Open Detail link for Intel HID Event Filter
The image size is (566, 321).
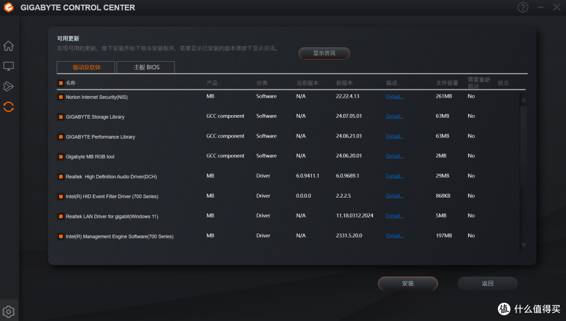click(x=395, y=196)
